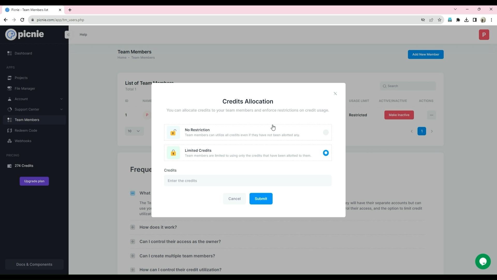Click Help menu item

(x=83, y=34)
